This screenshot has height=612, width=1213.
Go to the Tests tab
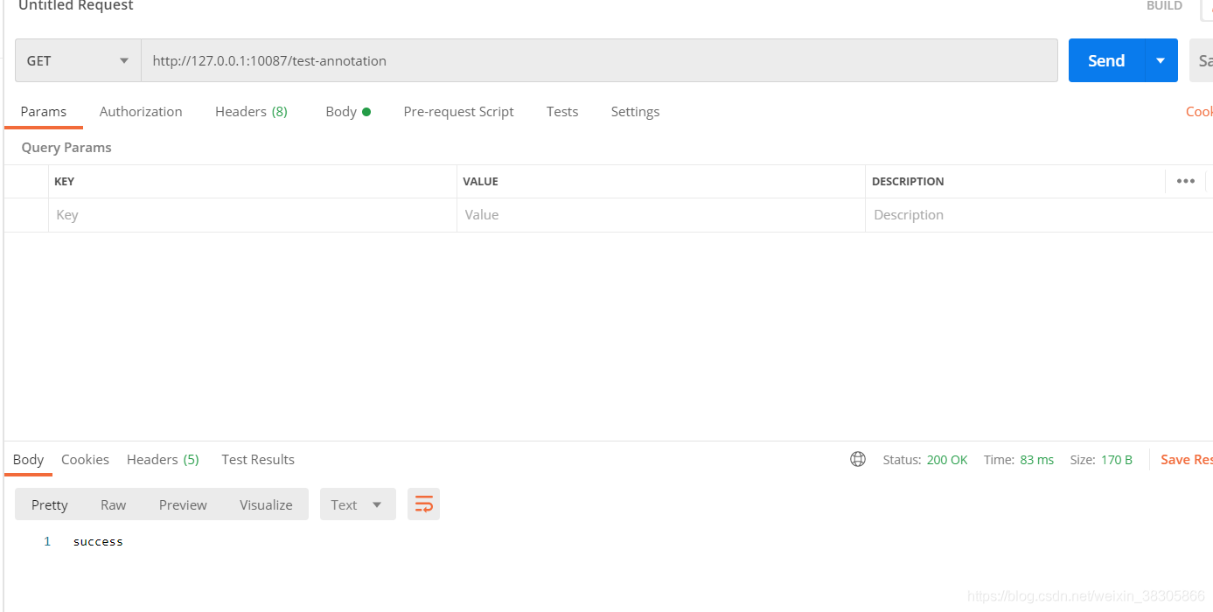point(562,111)
